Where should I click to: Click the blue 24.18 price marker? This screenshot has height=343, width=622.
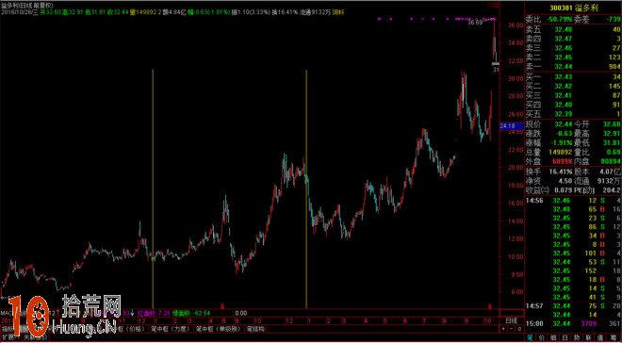[509, 126]
